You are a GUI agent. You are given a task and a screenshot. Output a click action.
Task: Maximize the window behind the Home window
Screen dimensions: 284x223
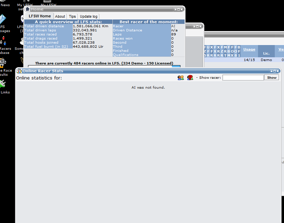click(x=198, y=26)
